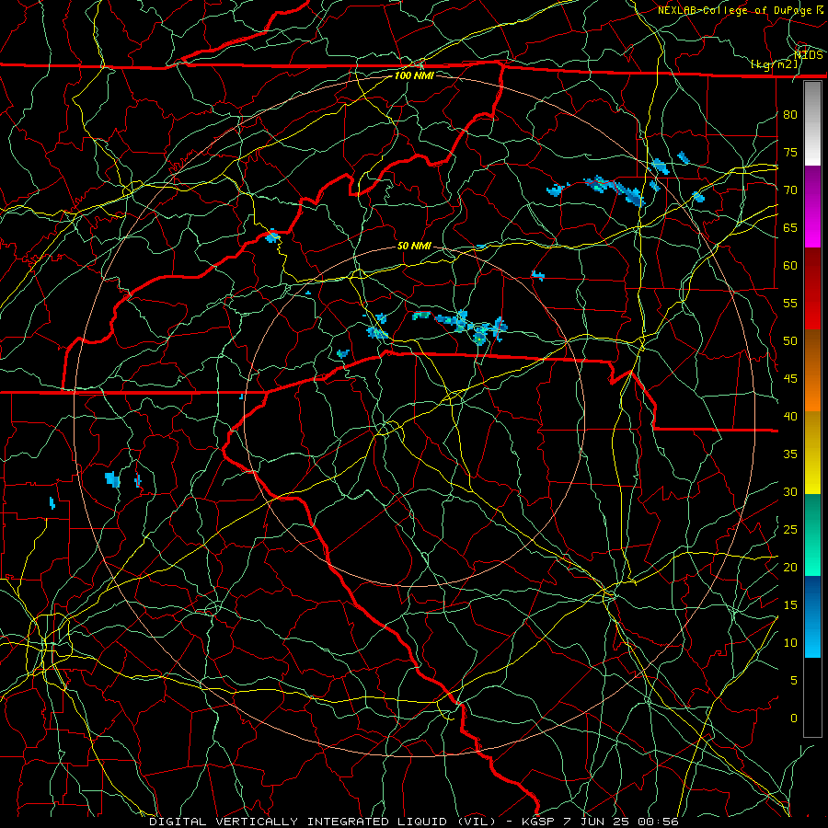
Task: Click the legend value 50
Action: click(x=790, y=340)
